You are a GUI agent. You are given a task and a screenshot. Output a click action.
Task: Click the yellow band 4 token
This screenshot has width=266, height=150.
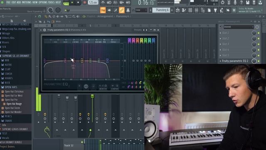141,40
